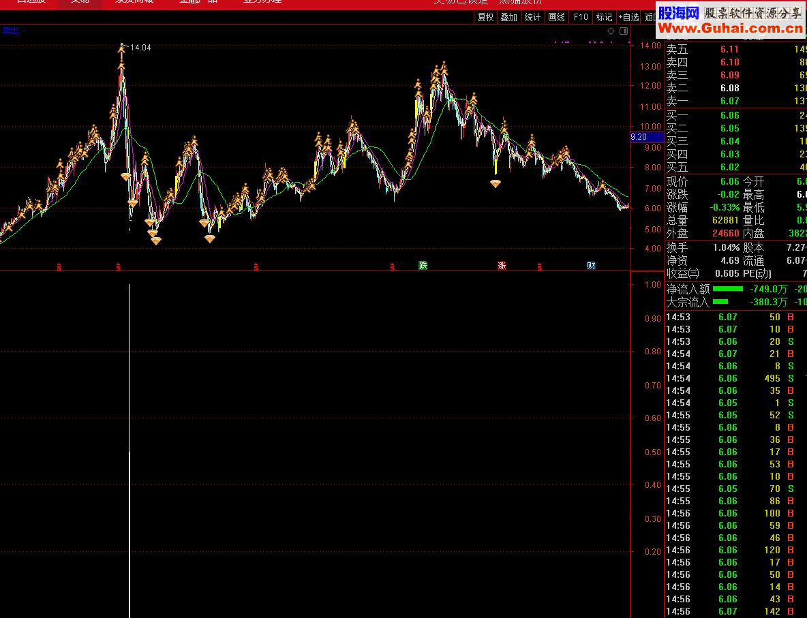Open the 统计 statistics tool
This screenshot has height=618, width=807.
point(532,18)
